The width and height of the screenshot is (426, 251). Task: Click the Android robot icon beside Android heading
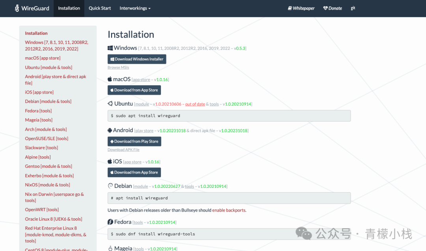110,130
